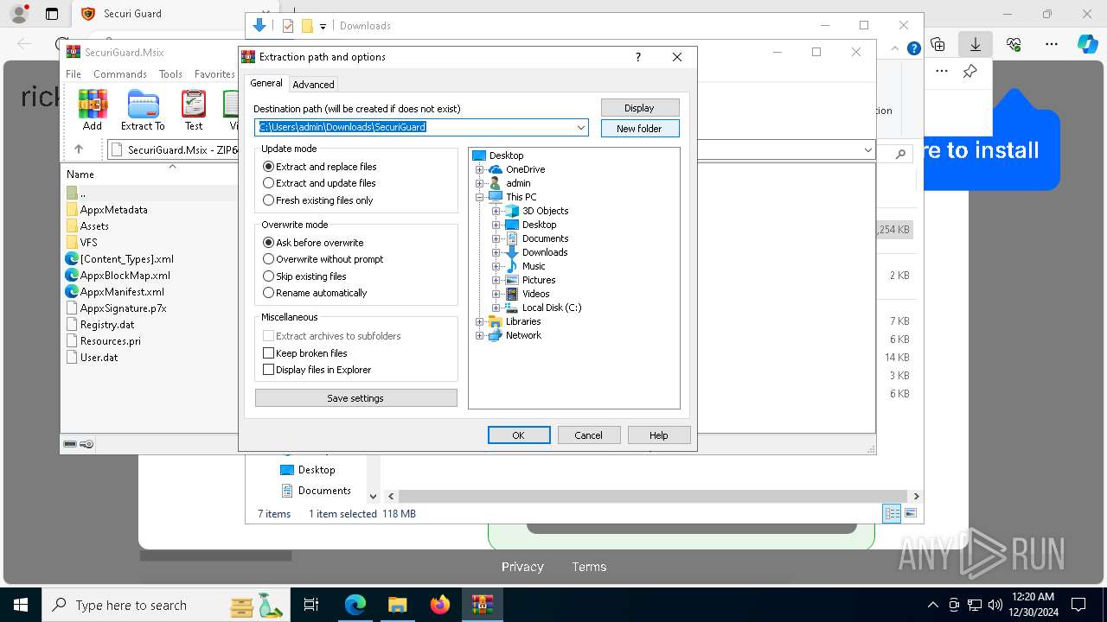This screenshot has height=622, width=1107.
Task: Expand the Downloads tree node
Action: 496,252
